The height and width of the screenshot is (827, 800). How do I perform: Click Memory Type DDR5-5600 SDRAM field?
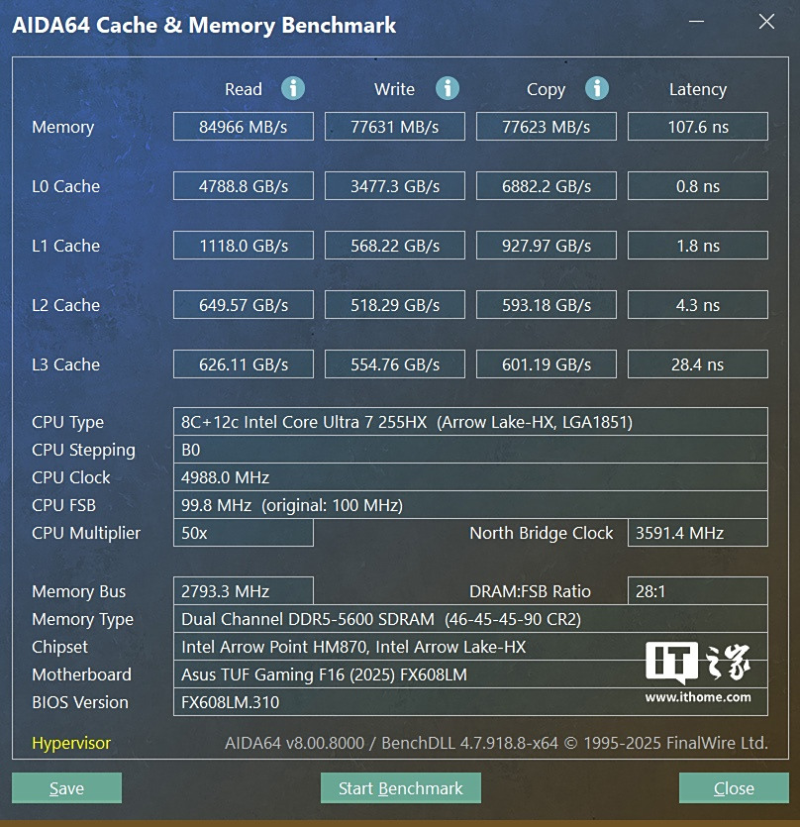pos(470,619)
